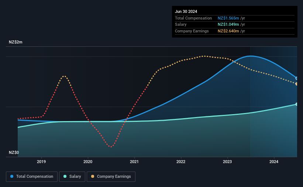Select the Company Earnings endpoint marker on chart
The image size is (303, 187).
pos(297,84)
